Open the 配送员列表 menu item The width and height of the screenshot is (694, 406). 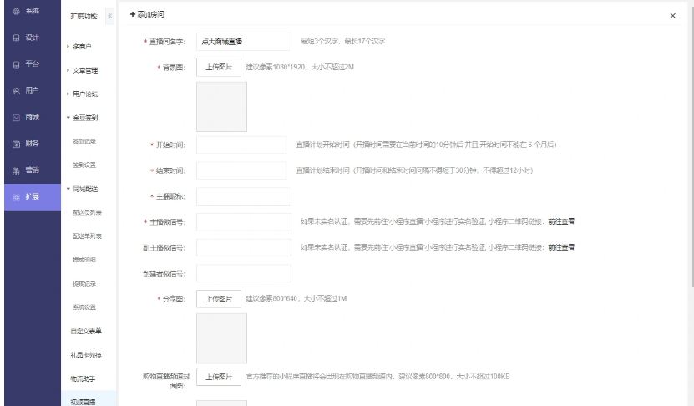84,213
